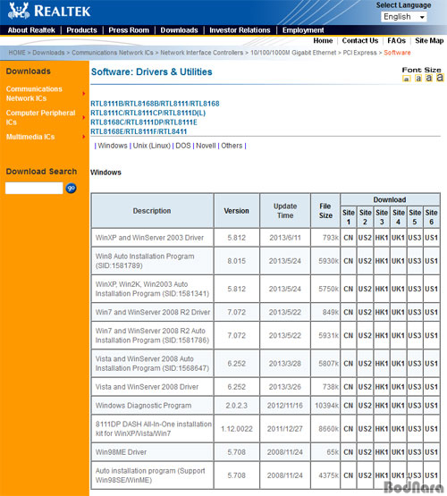Image resolution: width=447 pixels, height=496 pixels.
Task: Open RTL8168C/RTL8111DP/RTL8111E link
Action: tap(144, 122)
